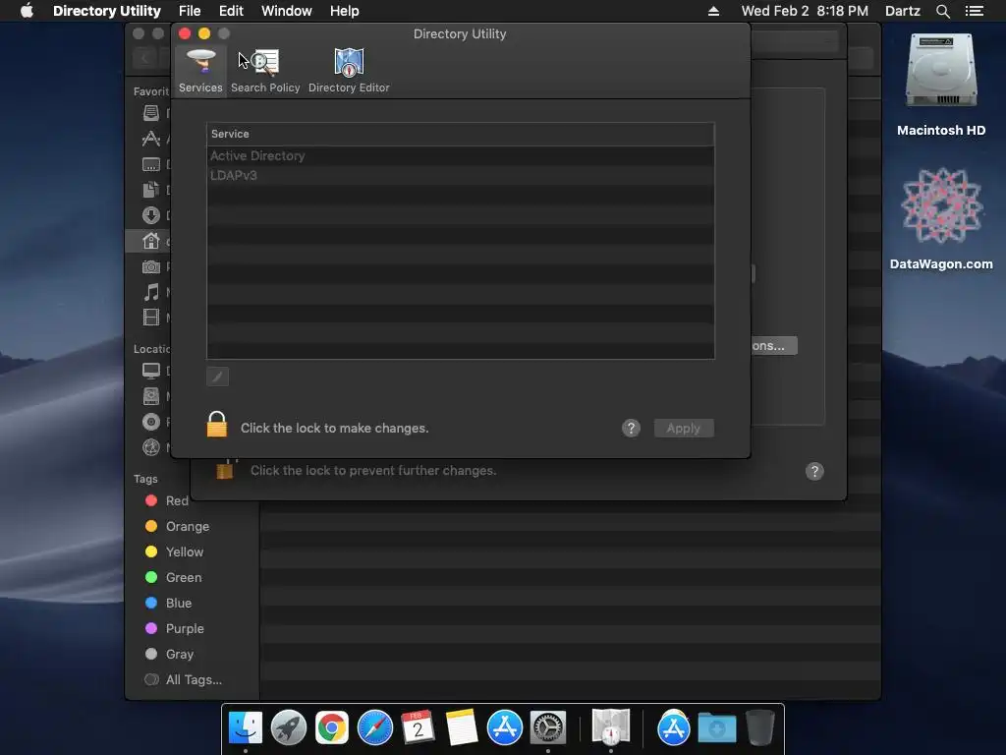Screen dimensions: 1006x755
Task: Click the Service column header
Action: pyautogui.click(x=460, y=134)
